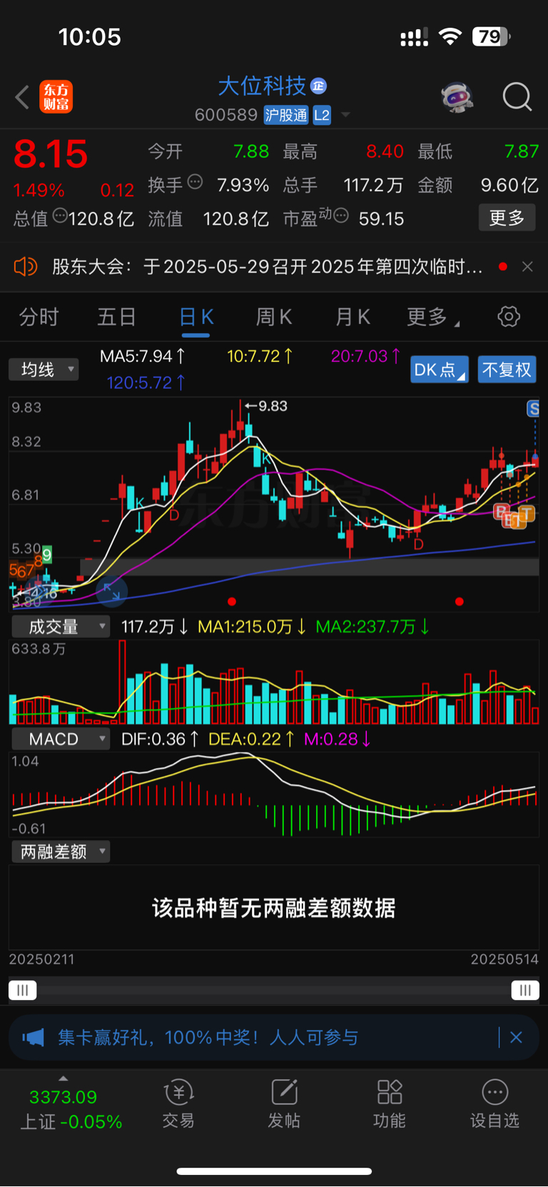548x1187 pixels.
Task: Tap the 更多 quote details button
Action: pos(507,218)
